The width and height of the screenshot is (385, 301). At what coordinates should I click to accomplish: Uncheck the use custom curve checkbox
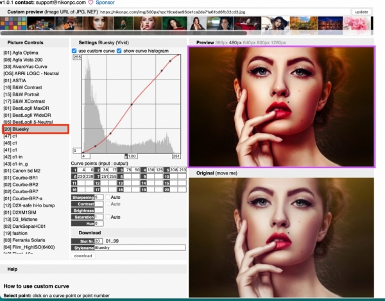click(74, 50)
